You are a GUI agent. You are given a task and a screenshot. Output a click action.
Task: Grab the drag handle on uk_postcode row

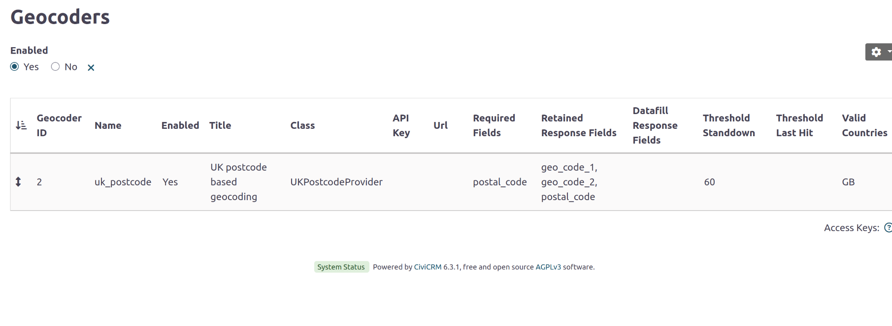click(x=18, y=182)
